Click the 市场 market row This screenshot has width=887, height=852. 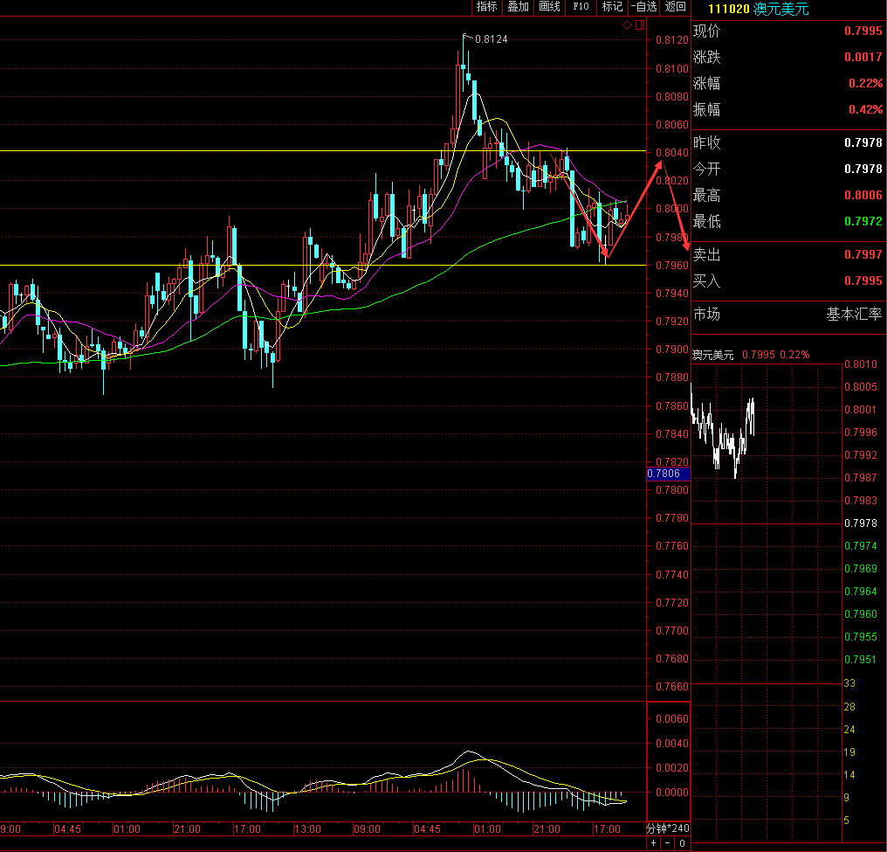tap(706, 315)
